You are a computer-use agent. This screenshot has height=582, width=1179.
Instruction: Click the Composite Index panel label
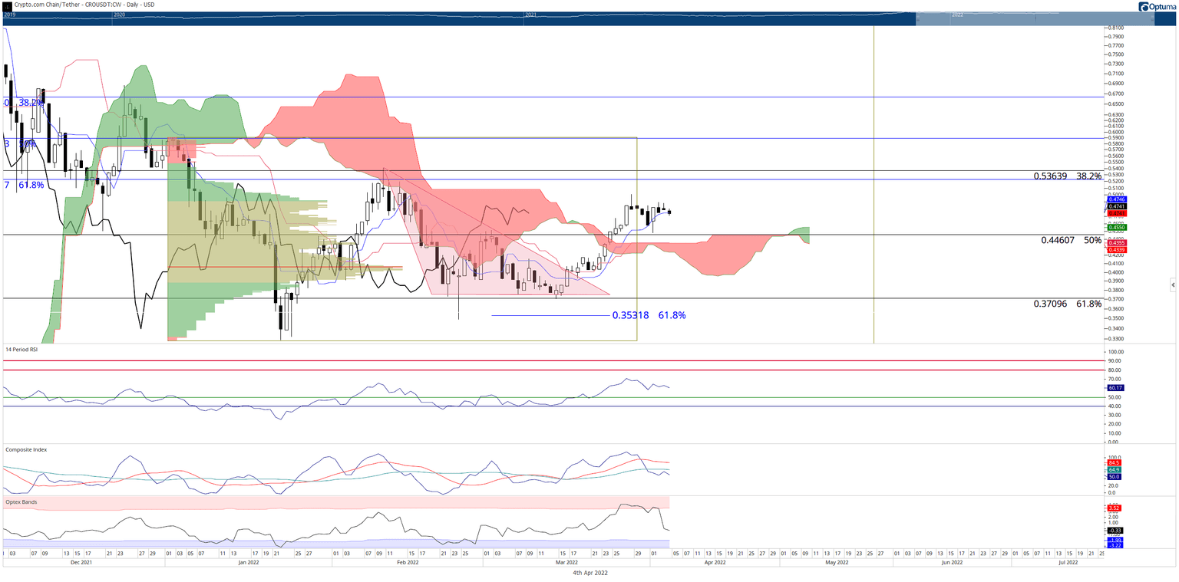(26, 449)
